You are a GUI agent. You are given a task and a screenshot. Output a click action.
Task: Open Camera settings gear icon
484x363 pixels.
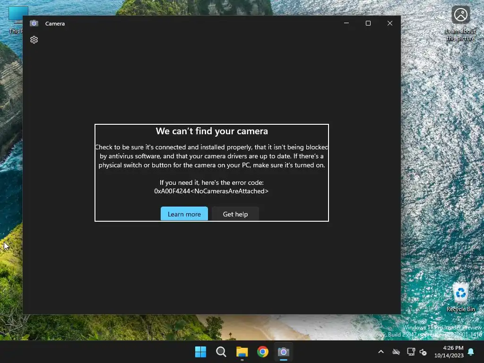coord(34,40)
